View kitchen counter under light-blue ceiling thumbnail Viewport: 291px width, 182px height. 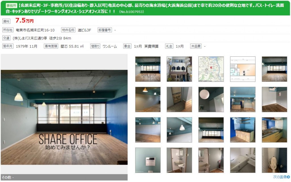[x=243, y=100]
